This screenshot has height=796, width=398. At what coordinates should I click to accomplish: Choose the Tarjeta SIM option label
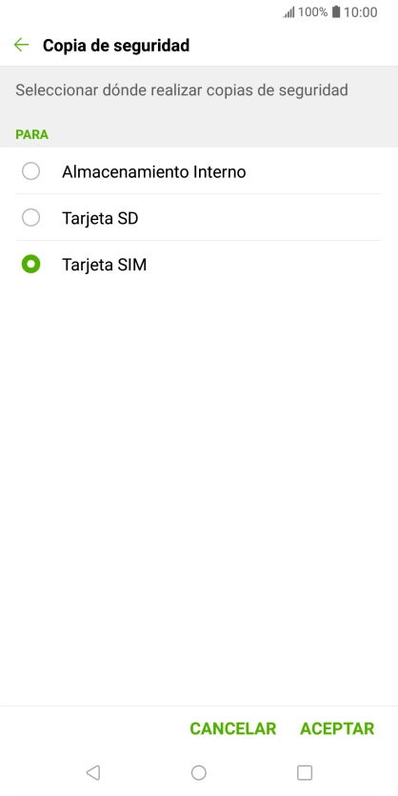point(104,265)
